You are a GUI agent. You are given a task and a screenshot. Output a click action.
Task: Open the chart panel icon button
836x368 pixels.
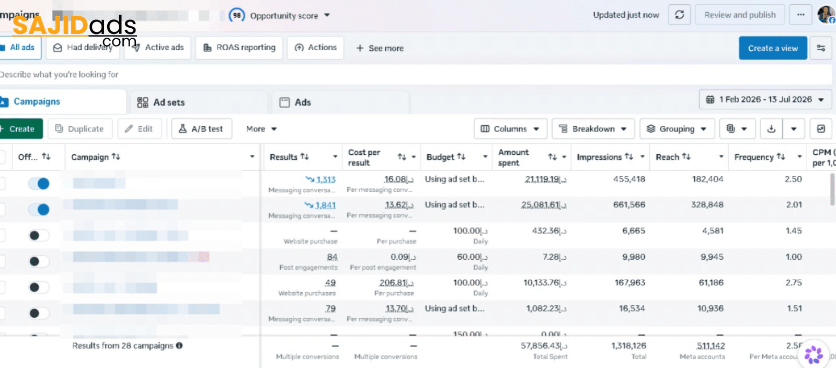click(821, 129)
